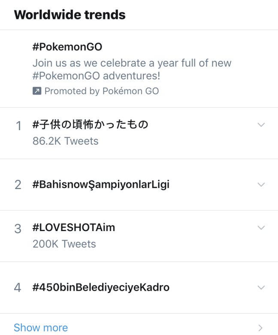The width and height of the screenshot is (278, 335).
Task: Open the #450binBelediyeciyeKadro trend
Action: [101, 287]
